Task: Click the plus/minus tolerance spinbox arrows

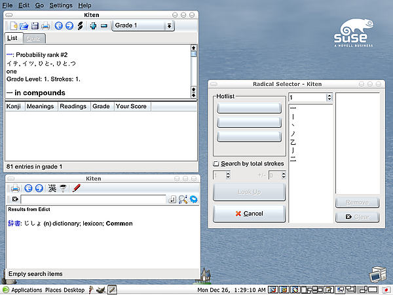Action: [x=284, y=175]
